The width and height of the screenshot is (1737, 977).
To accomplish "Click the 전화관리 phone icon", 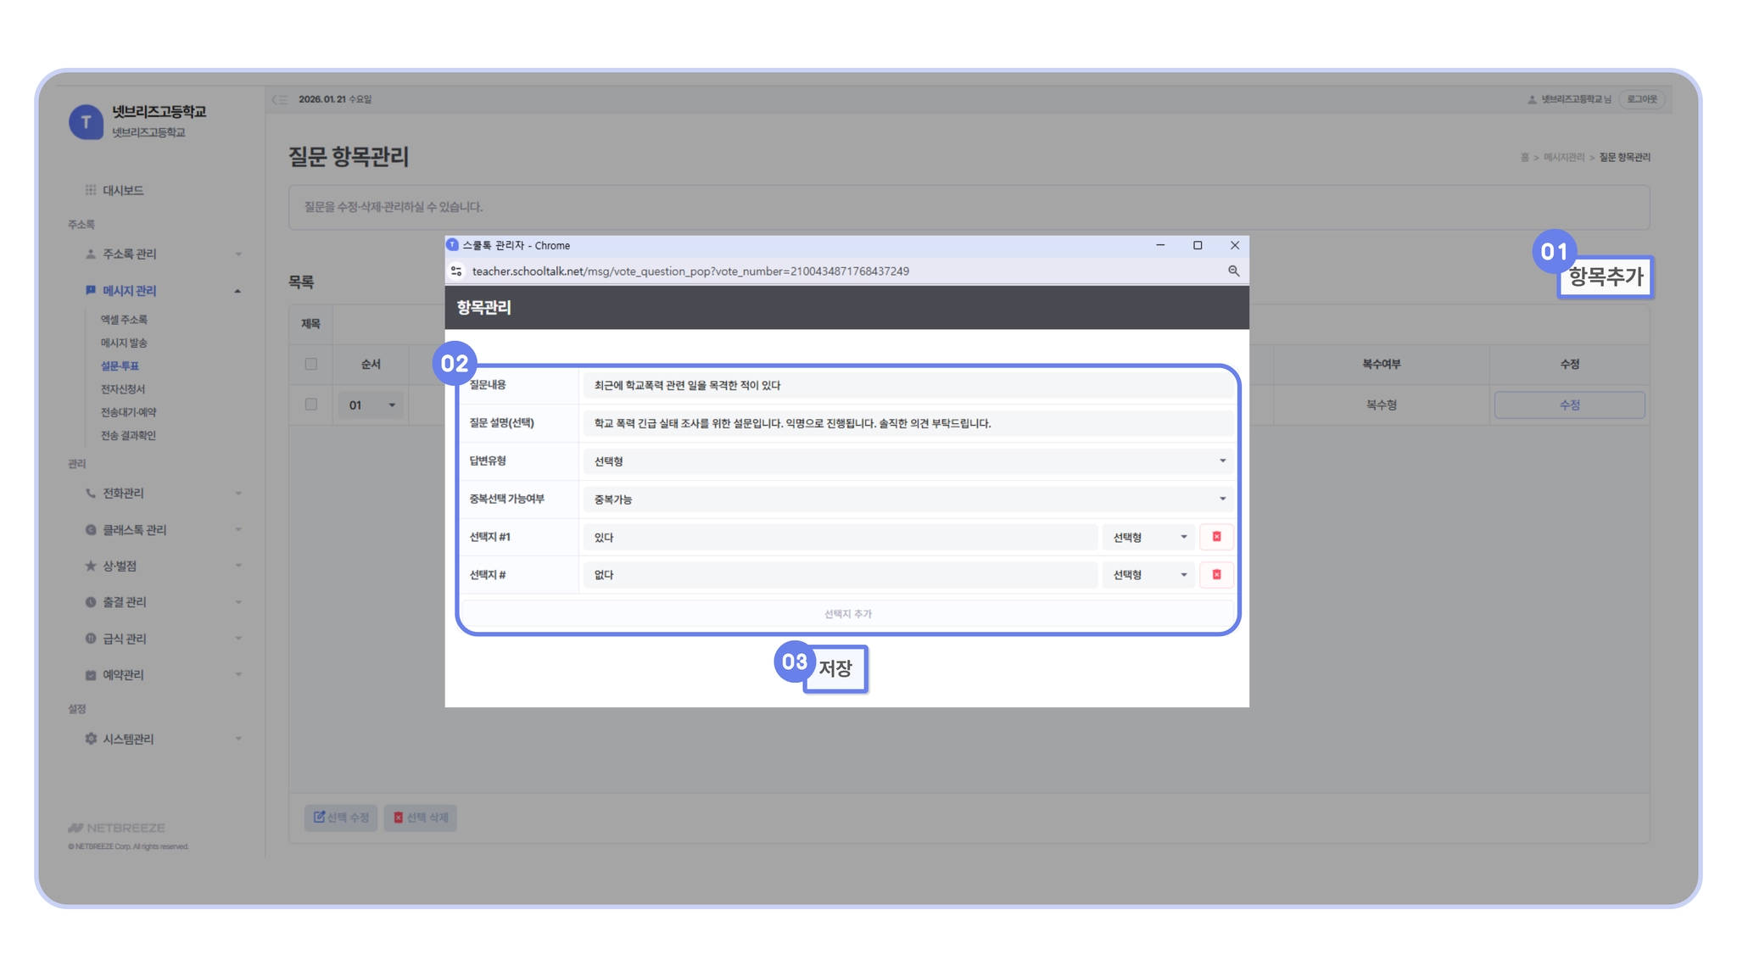I will coord(91,493).
